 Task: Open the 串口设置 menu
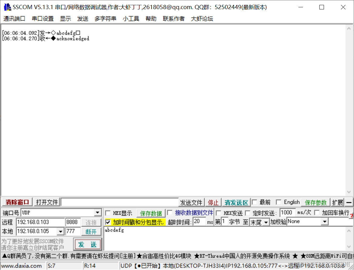tap(43, 19)
